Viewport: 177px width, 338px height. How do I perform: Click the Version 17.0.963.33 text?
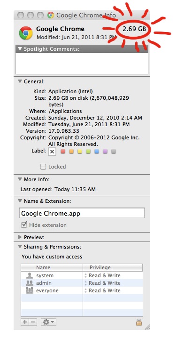[x=64, y=131]
